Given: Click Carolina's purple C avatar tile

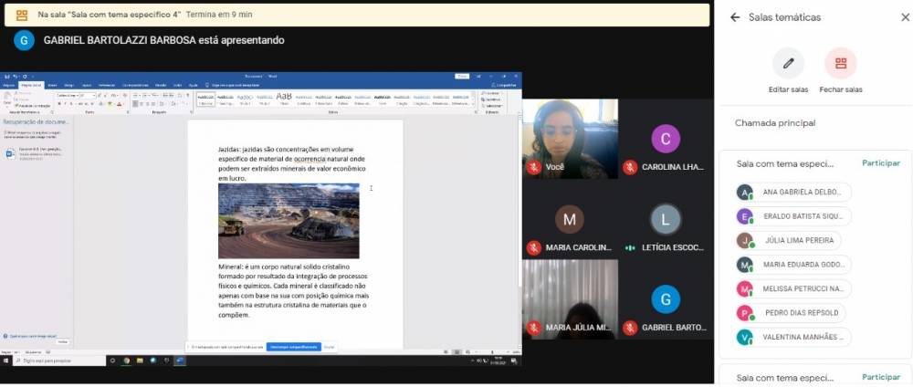Looking at the screenshot, I should tap(666, 139).
